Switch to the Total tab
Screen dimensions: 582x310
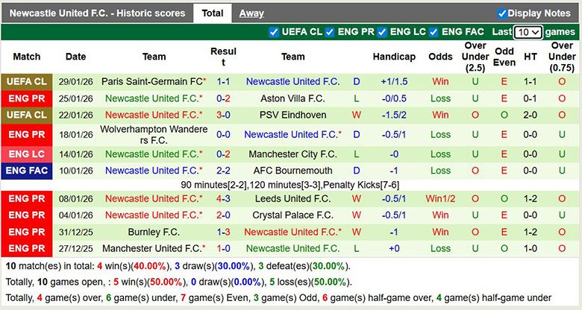tap(212, 13)
